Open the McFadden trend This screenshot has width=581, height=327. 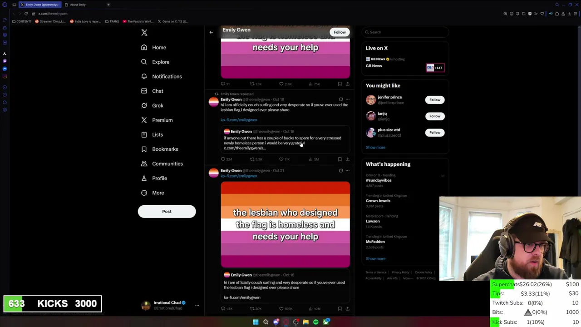click(x=375, y=242)
